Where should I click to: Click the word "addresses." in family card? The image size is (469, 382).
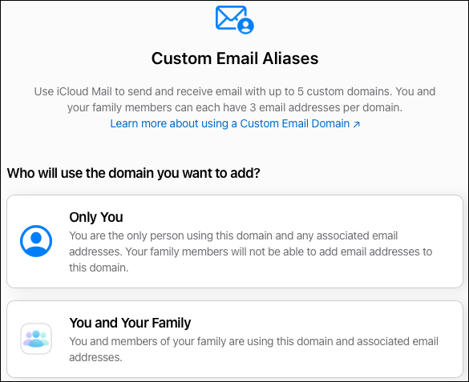tap(95, 357)
